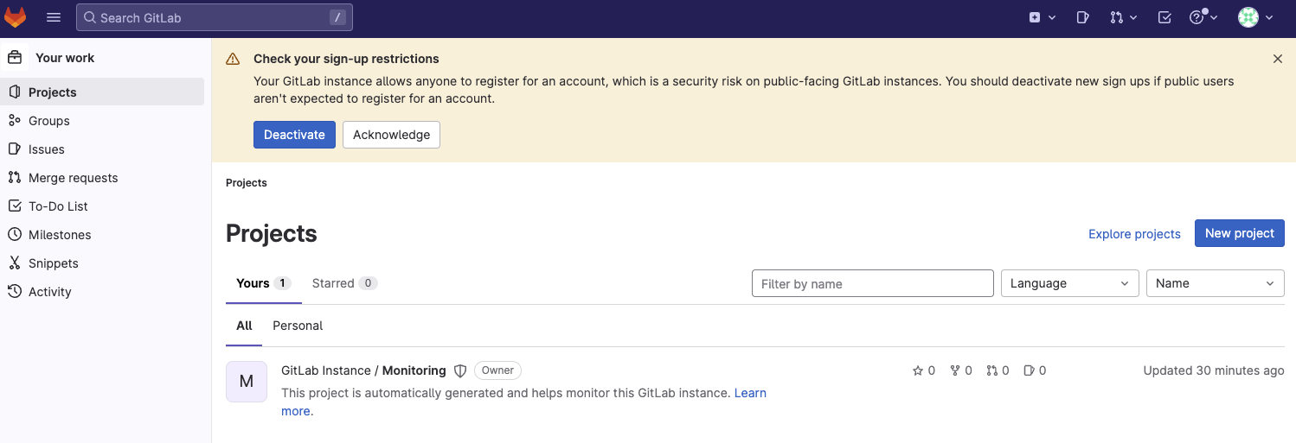This screenshot has width=1296, height=443.
Task: Click the project merge requests count icon
Action: click(992, 370)
